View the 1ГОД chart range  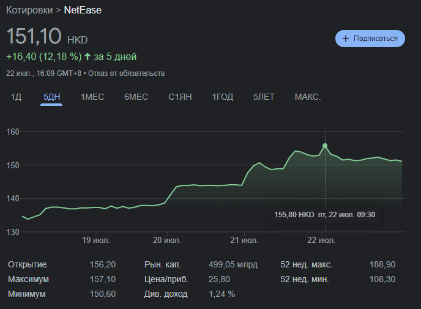click(223, 97)
